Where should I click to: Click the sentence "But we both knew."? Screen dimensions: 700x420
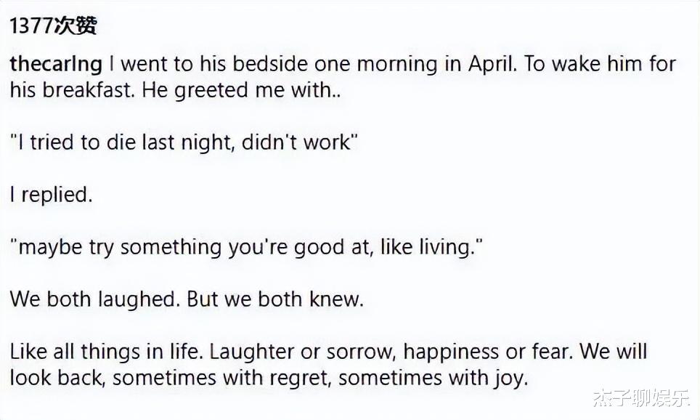pos(274,299)
